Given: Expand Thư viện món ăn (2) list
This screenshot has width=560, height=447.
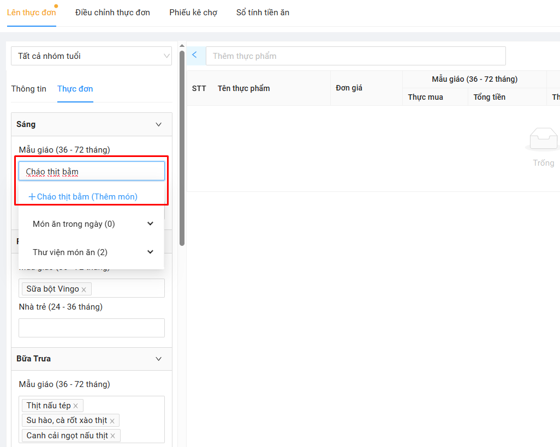Looking at the screenshot, I should [x=150, y=252].
